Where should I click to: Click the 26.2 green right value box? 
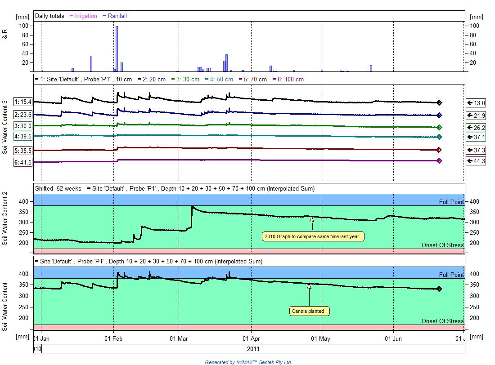tap(476, 128)
